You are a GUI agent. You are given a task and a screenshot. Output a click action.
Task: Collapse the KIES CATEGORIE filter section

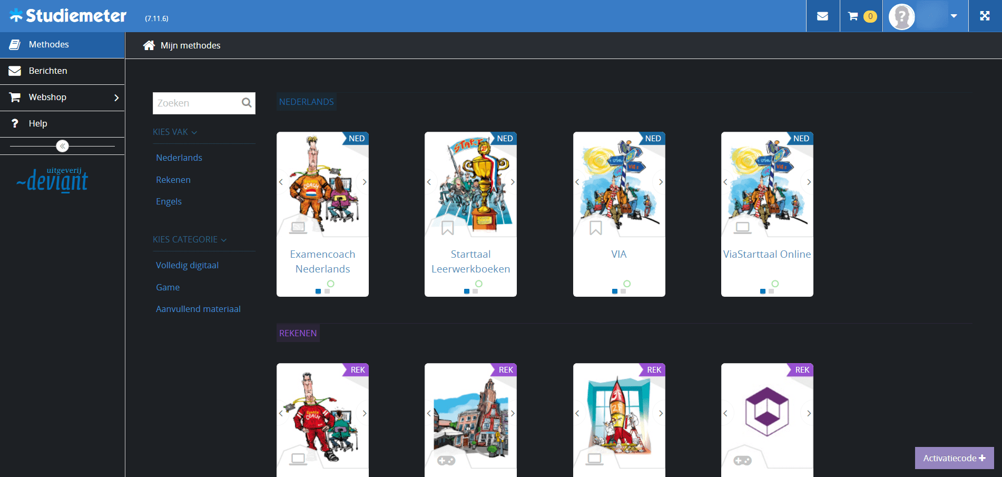pyautogui.click(x=190, y=240)
